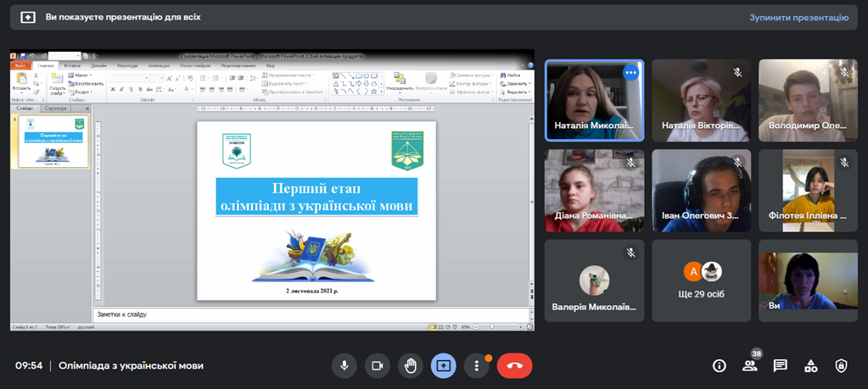This screenshot has width=868, height=389.
Task: Open meeting details info icon
Action: click(x=720, y=365)
